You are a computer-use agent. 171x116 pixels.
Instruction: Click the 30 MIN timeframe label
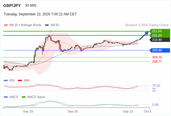click(x=30, y=6)
